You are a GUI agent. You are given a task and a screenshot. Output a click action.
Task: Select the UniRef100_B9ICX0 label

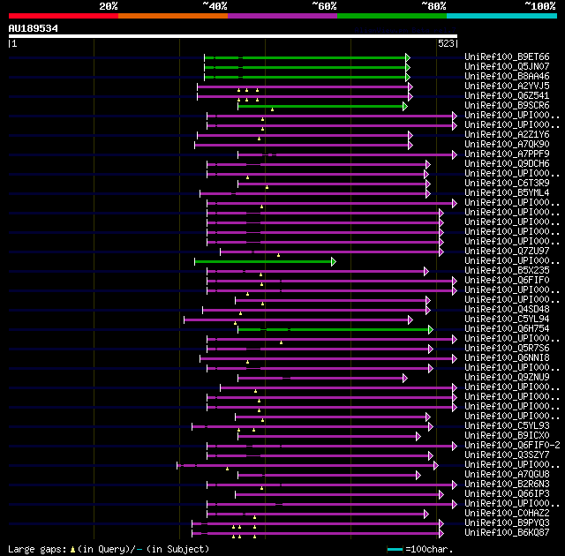(507, 436)
